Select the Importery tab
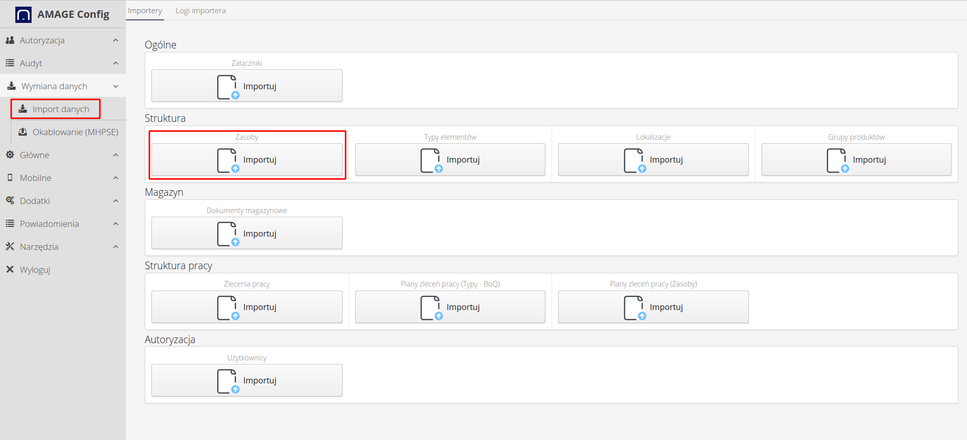This screenshot has width=967, height=440. [x=145, y=11]
